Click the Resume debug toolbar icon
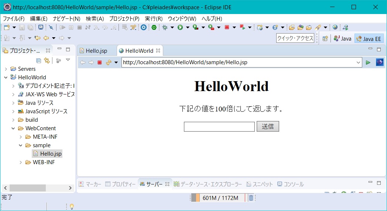Screen dimensions: 387x211 pyautogui.click(x=62, y=27)
